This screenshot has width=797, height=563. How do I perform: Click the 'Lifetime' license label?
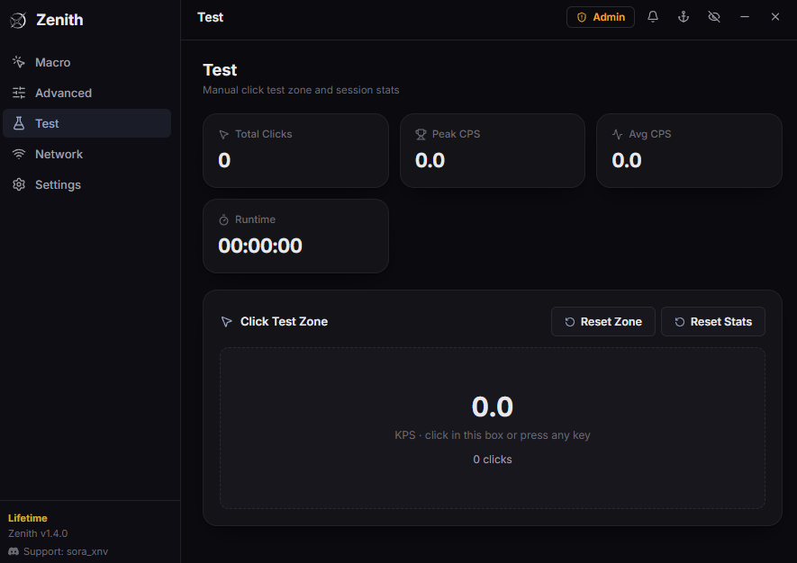27,518
